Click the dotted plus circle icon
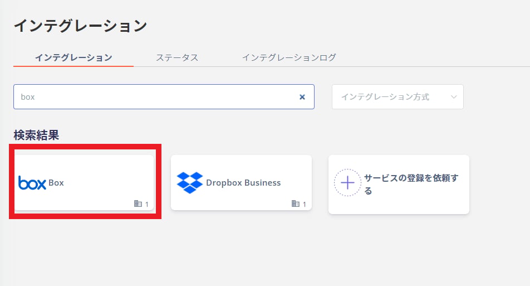The width and height of the screenshot is (530, 286). tap(347, 183)
